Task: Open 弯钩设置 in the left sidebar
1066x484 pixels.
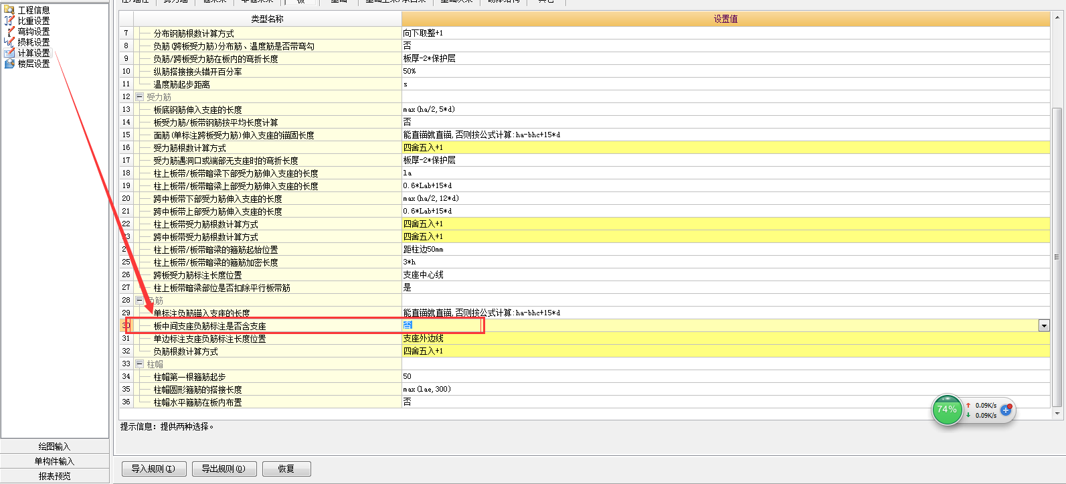Action: click(33, 31)
